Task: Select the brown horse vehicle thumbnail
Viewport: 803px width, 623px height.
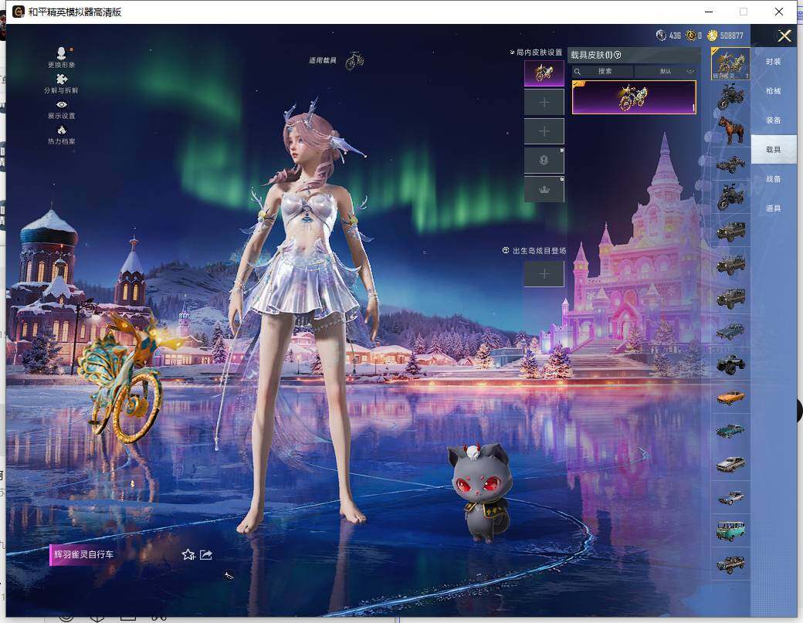Action: pyautogui.click(x=730, y=130)
